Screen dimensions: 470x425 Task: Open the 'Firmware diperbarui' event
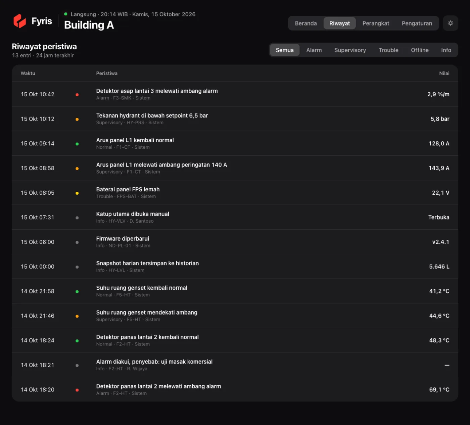pos(235,242)
